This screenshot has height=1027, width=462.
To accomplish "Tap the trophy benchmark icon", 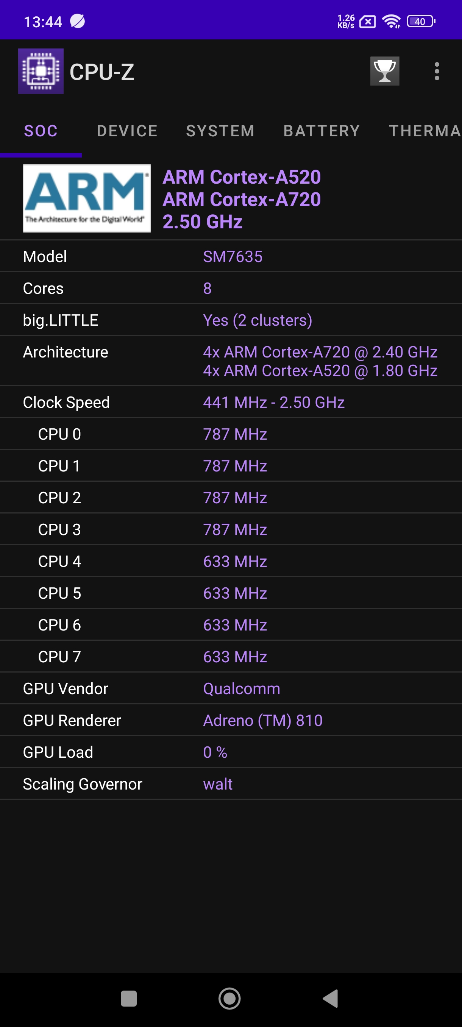I will pyautogui.click(x=384, y=71).
